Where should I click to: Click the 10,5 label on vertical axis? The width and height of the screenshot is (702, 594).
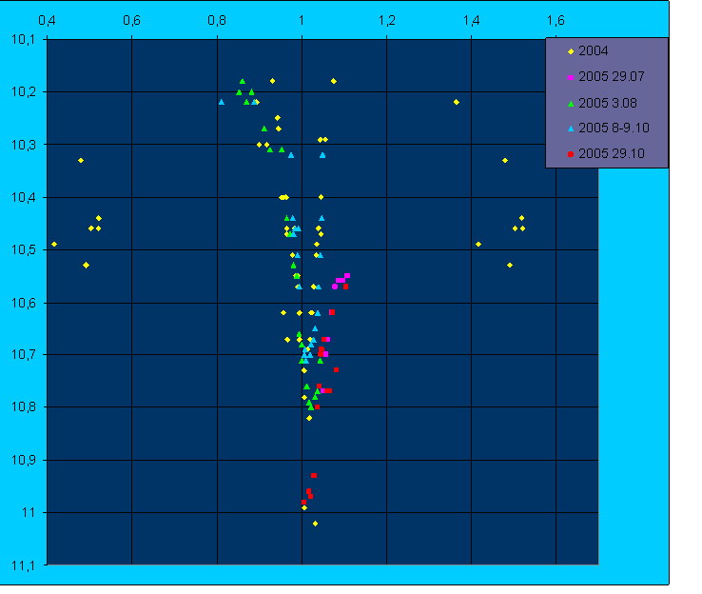coord(23,250)
